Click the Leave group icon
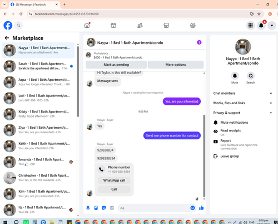This screenshot has width=278, height=224. coord(216,156)
